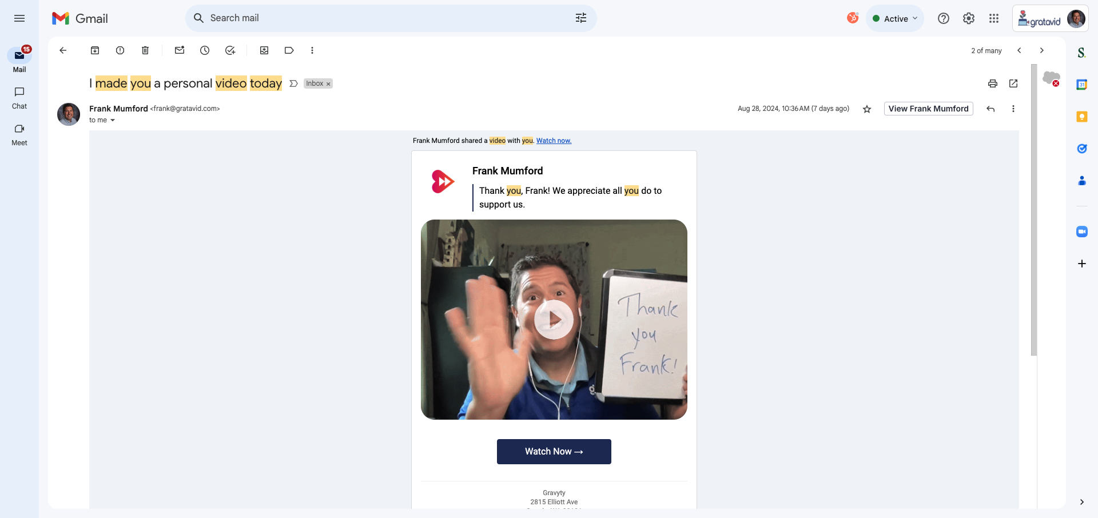Switch to the Chat tab
The height and width of the screenshot is (518, 1098).
click(x=19, y=98)
